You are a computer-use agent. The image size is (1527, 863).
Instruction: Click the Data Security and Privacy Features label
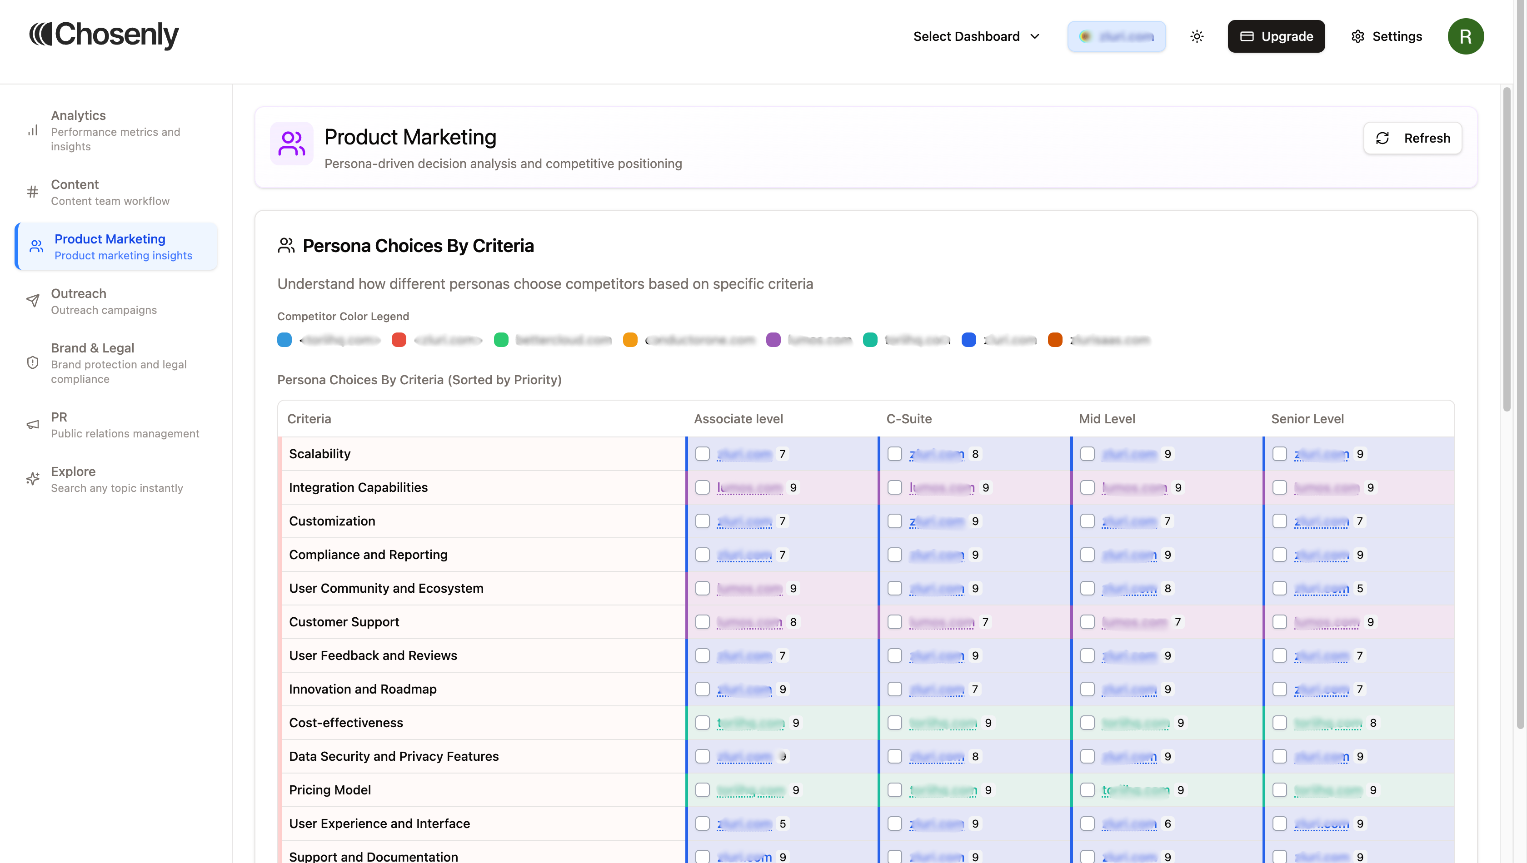pos(394,757)
